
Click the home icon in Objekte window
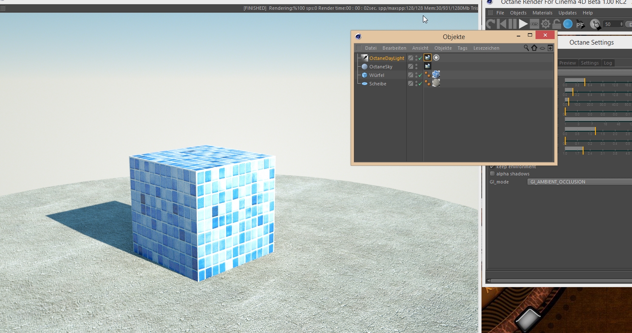(534, 48)
